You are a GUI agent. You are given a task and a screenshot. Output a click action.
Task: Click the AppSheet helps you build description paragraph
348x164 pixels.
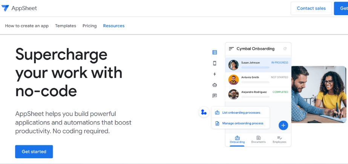pos(73,123)
